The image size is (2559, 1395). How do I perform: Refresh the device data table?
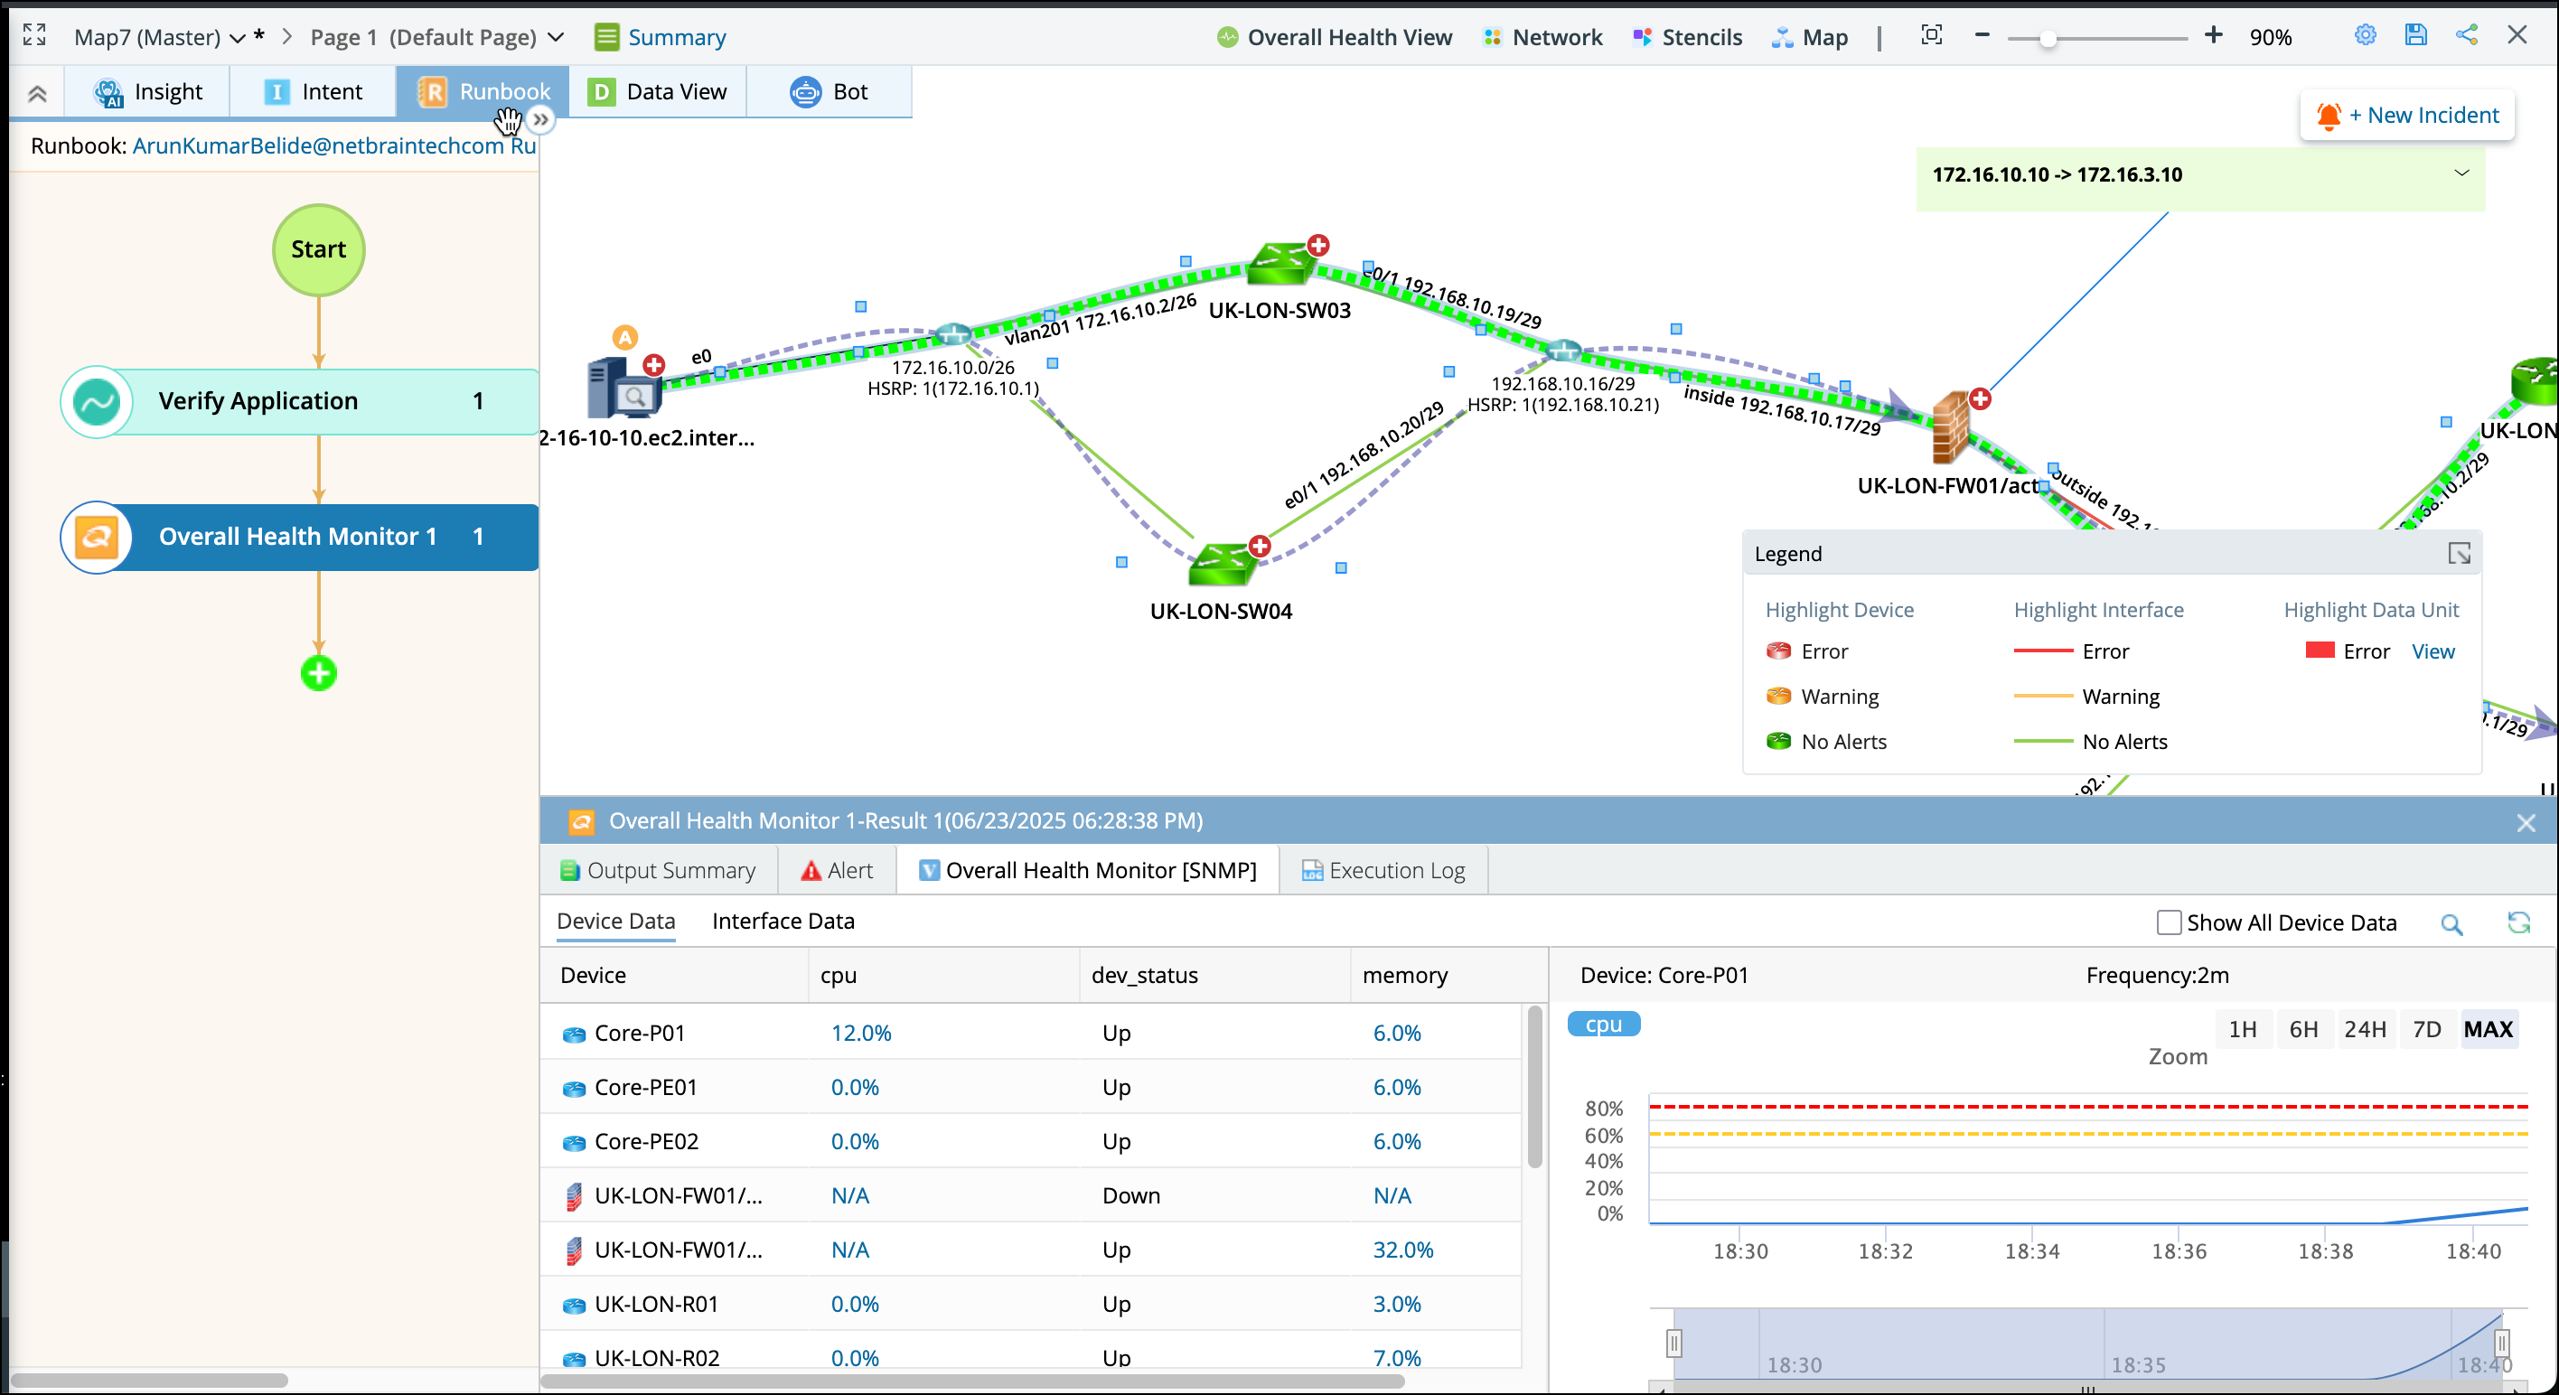pyautogui.click(x=2518, y=923)
